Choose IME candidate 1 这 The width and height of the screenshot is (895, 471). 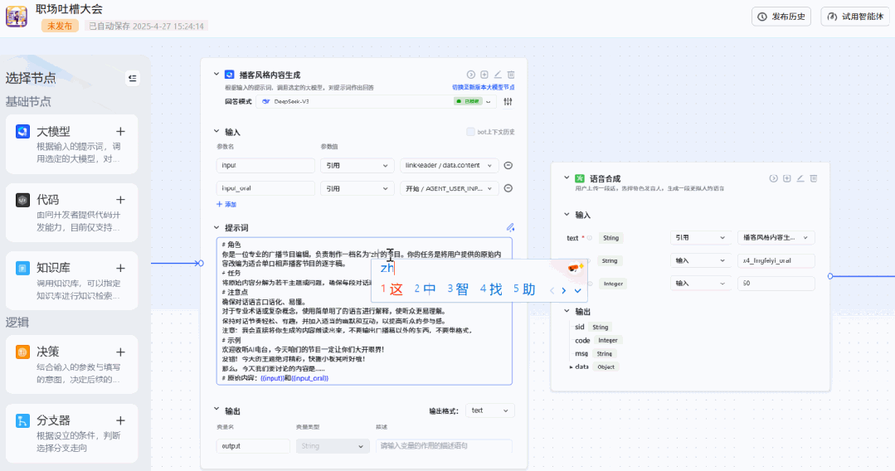coord(392,289)
